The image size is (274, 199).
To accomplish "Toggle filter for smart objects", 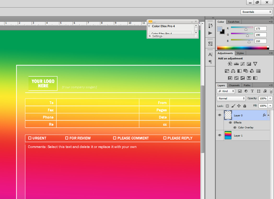I will click(265, 91).
